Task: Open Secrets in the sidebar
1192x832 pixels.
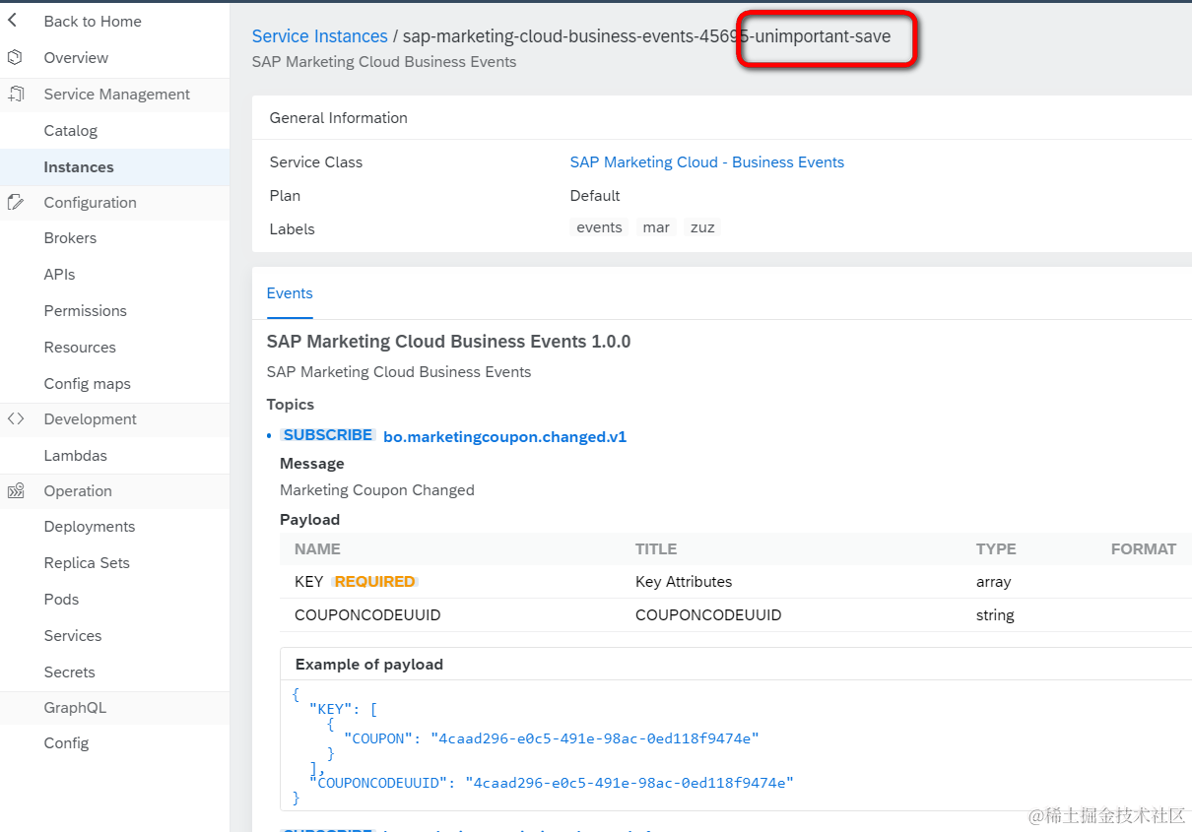Action: coord(69,672)
